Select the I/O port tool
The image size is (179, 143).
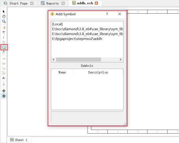pos(4,42)
